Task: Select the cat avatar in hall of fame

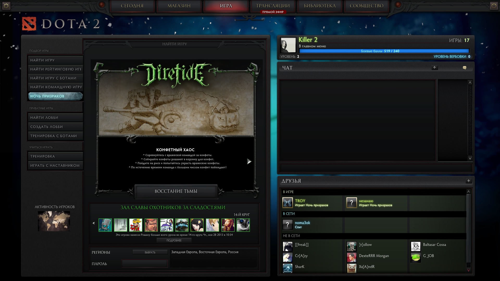Action: [x=243, y=225]
